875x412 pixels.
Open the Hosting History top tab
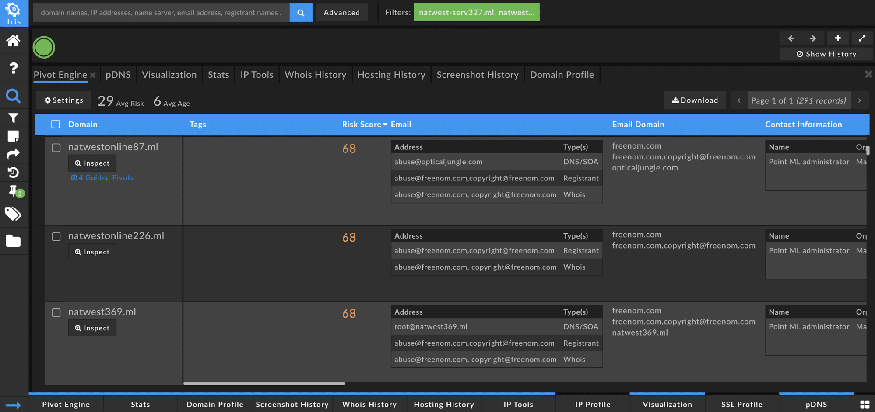coord(391,75)
